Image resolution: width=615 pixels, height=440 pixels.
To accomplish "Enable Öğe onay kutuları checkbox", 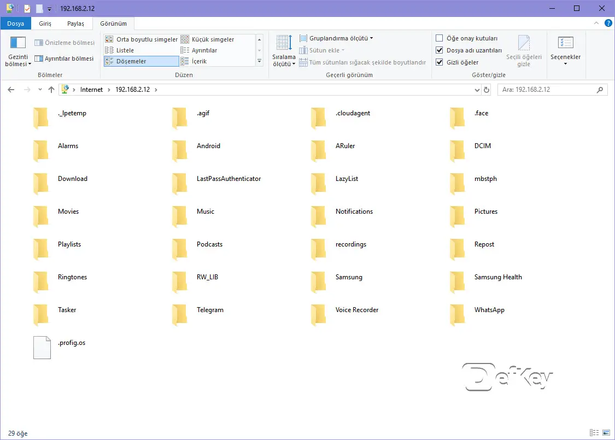I will [440, 38].
